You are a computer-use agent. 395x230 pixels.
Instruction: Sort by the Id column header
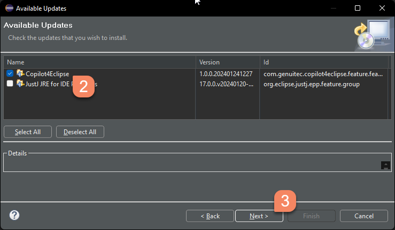coord(324,62)
